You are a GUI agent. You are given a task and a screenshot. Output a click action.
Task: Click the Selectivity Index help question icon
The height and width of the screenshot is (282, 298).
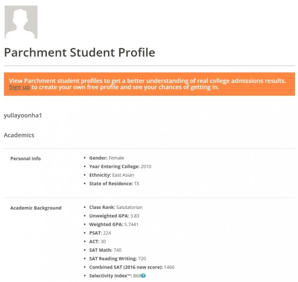pyautogui.click(x=144, y=276)
